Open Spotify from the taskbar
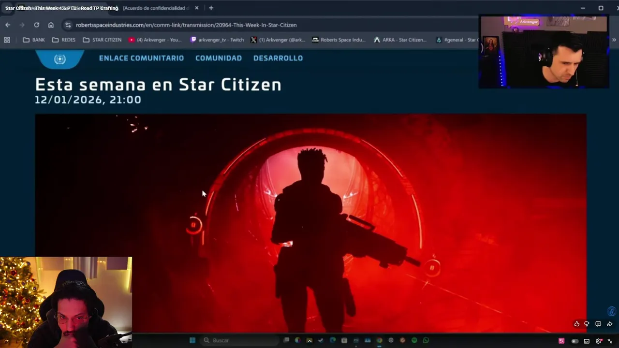Screen dimensions: 619x348 pyautogui.click(x=414, y=340)
